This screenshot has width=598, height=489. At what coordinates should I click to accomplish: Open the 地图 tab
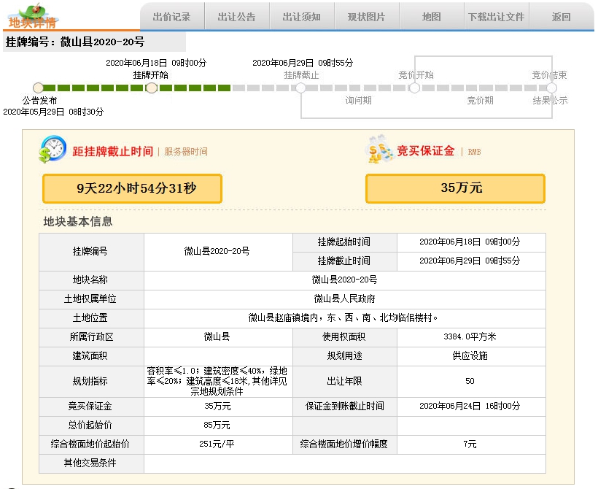point(431,17)
